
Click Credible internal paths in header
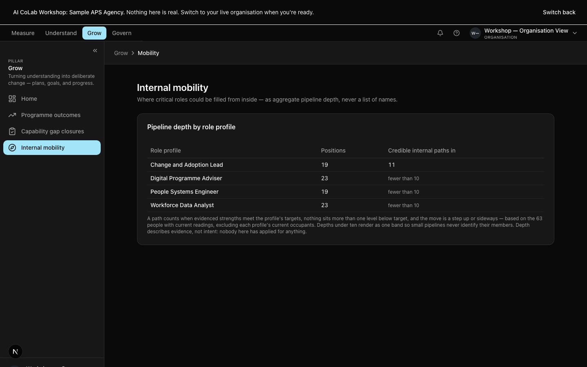click(x=421, y=150)
